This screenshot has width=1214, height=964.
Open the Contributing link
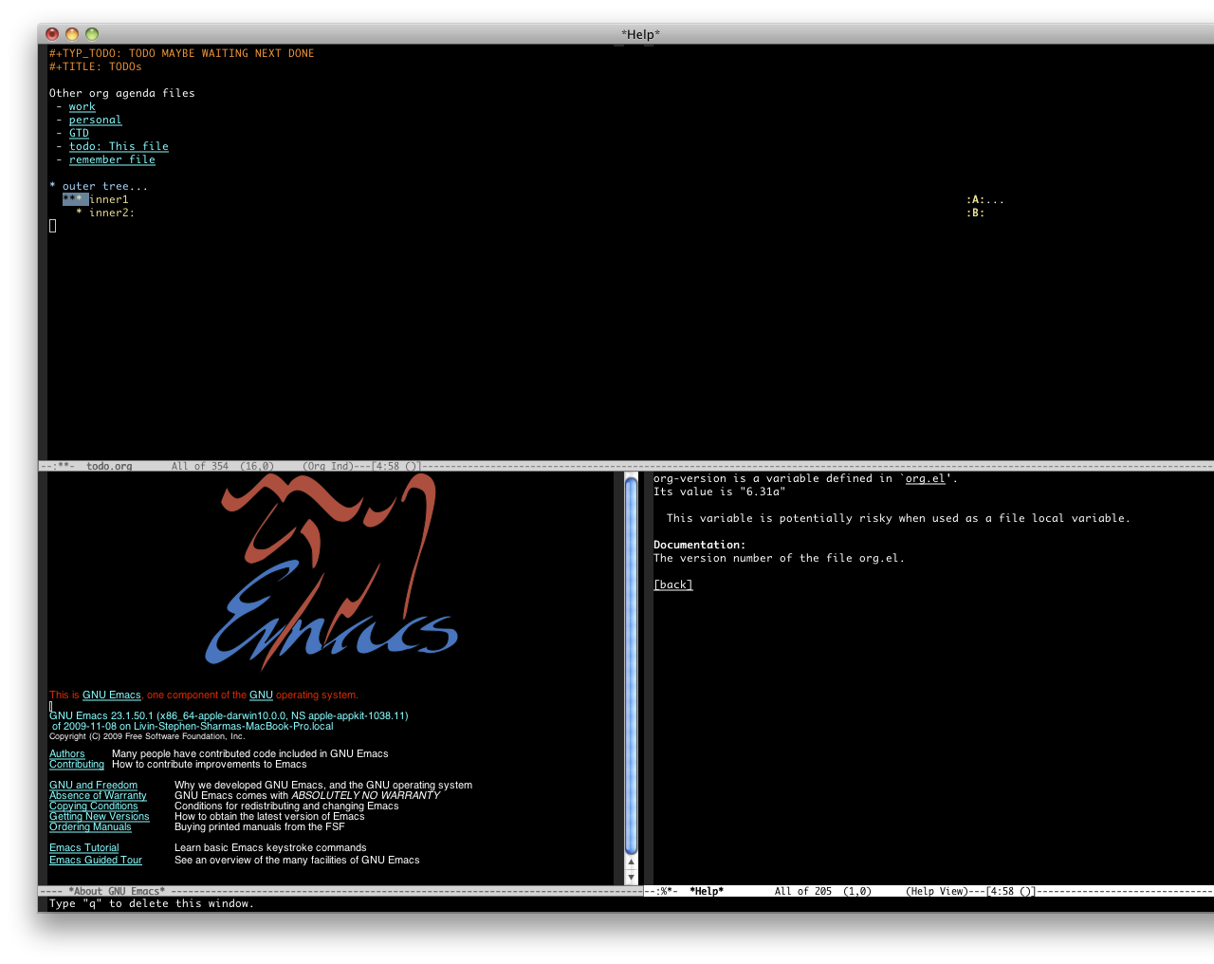coord(77,764)
